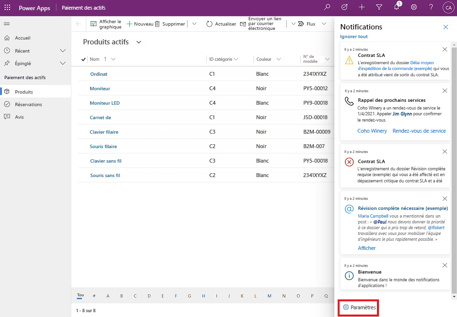Open the CA user account avatar
This screenshot has width=457, height=317.
tap(448, 8)
